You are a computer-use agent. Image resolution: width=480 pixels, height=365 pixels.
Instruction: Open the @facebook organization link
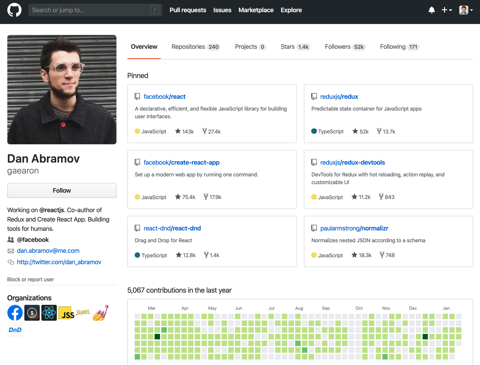33,240
